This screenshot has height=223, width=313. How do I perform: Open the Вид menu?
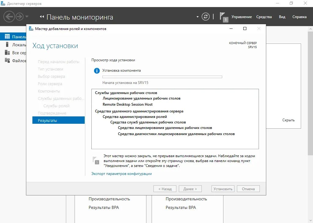pos(282,17)
